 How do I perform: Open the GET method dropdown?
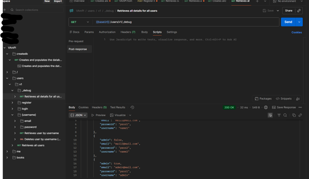(80, 22)
